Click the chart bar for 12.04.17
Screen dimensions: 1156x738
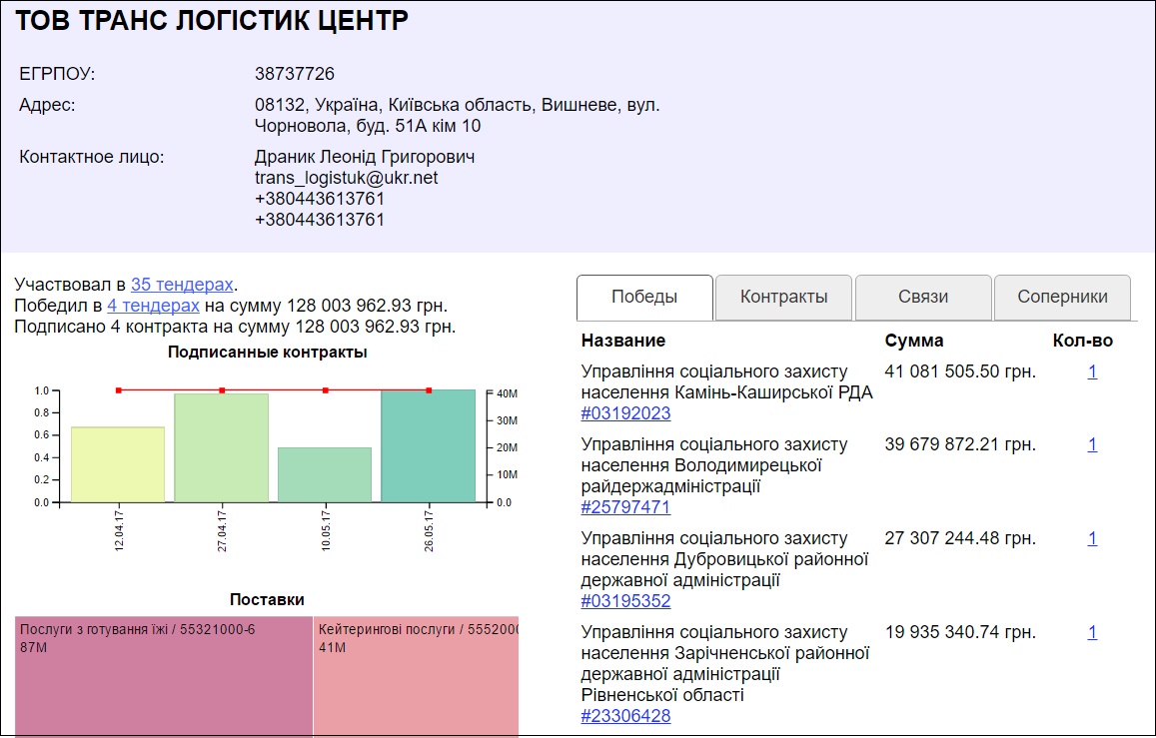point(118,464)
